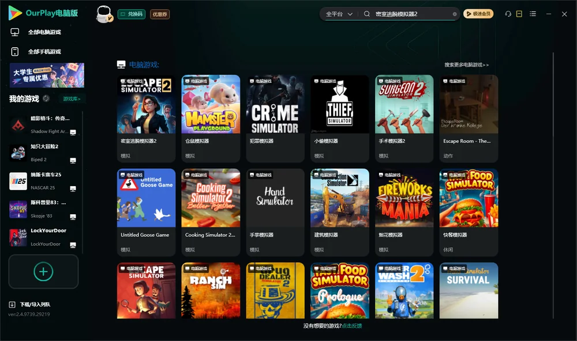This screenshot has width=577, height=341.
Task: Open Ranch Sim game card
Action: [x=211, y=290]
